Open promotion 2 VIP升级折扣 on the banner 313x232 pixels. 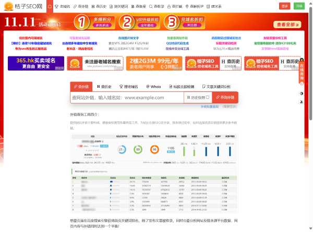[139, 22]
